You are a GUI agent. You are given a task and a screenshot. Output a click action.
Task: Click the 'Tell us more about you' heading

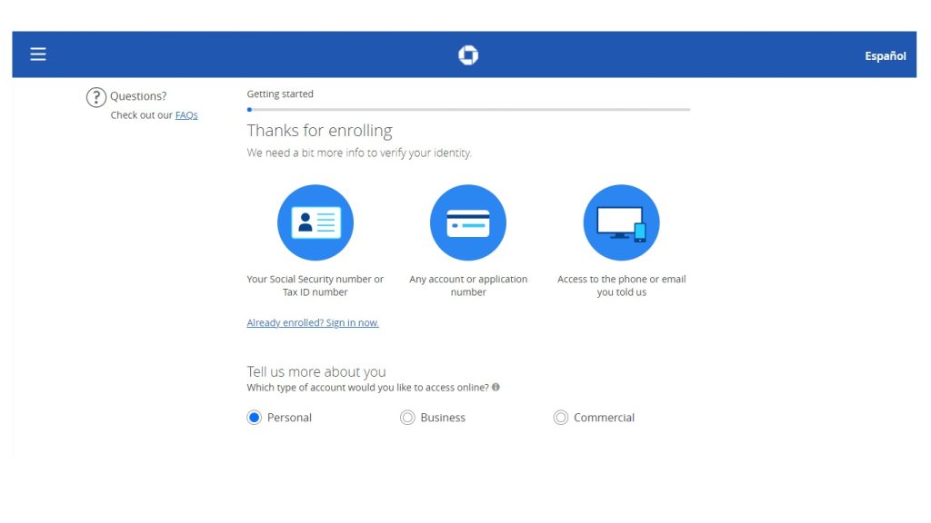point(316,371)
